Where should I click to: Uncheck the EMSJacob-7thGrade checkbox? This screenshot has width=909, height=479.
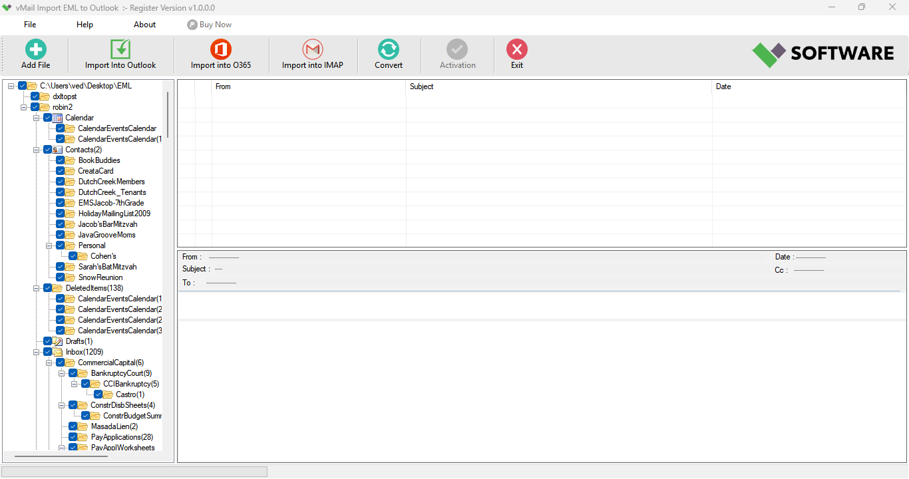tap(61, 203)
